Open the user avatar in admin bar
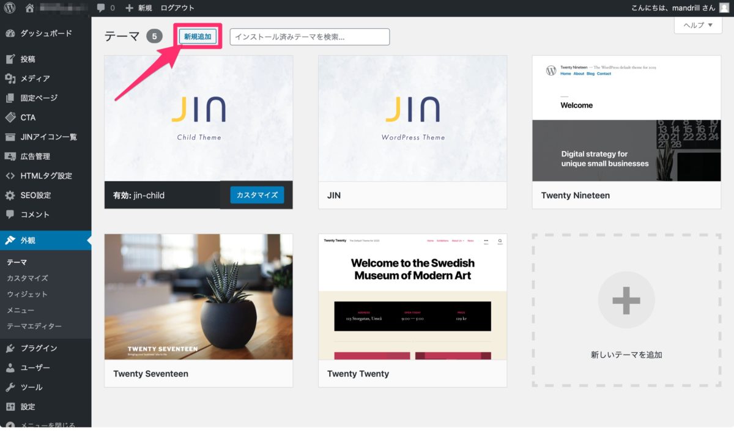This screenshot has width=734, height=439. point(724,8)
